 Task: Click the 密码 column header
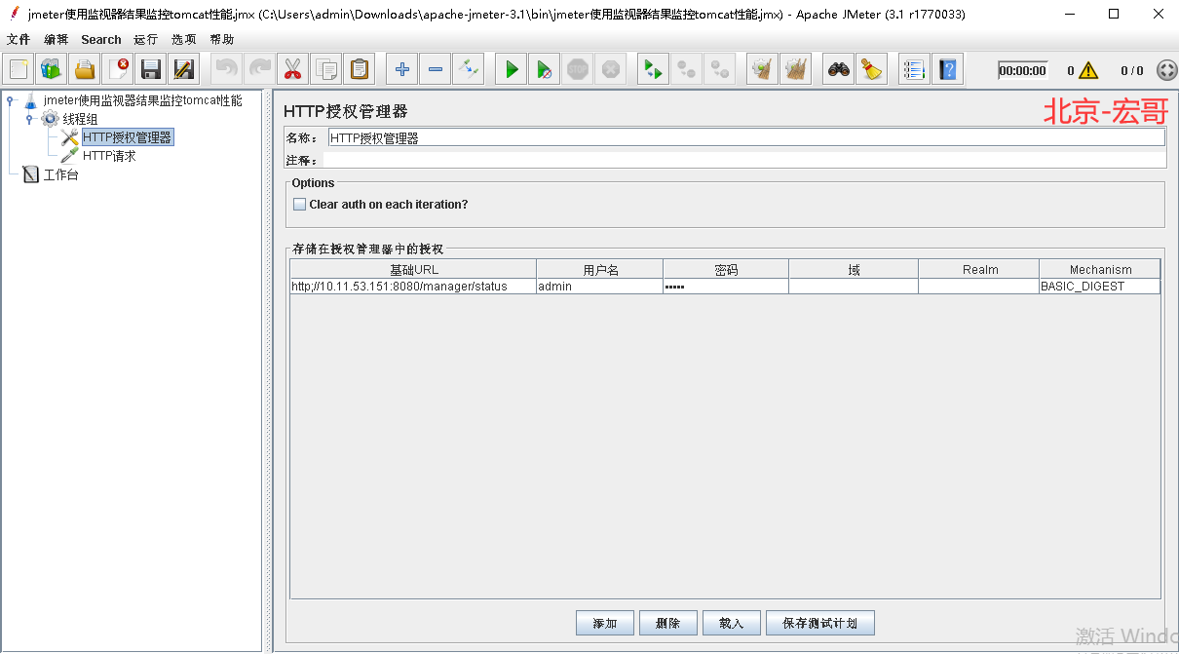(726, 269)
